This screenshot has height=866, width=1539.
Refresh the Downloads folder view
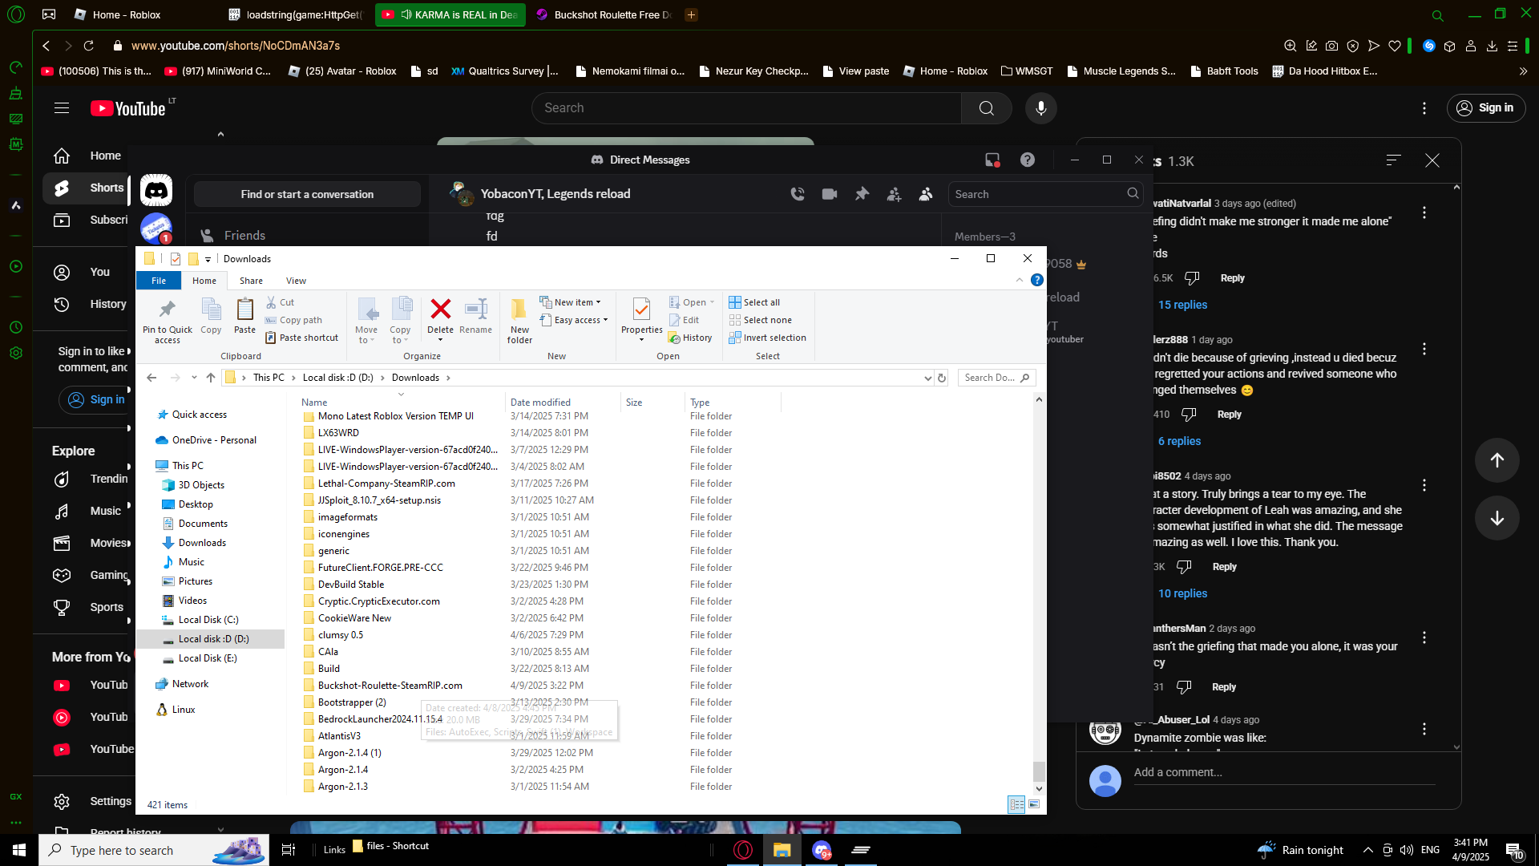click(x=942, y=378)
